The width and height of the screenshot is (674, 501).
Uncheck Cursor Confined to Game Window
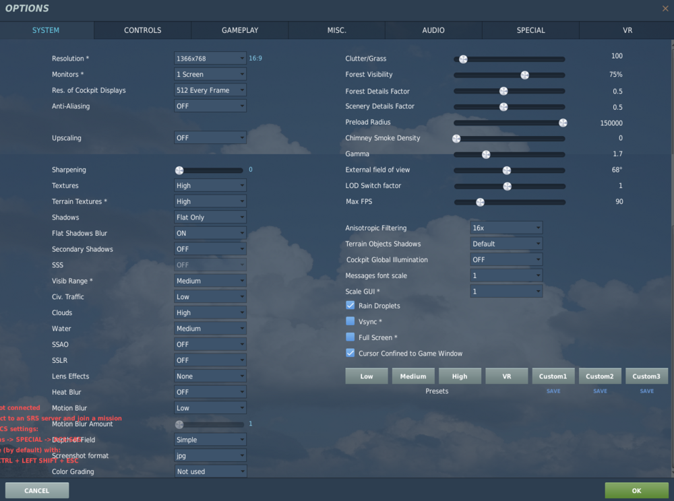pos(350,353)
